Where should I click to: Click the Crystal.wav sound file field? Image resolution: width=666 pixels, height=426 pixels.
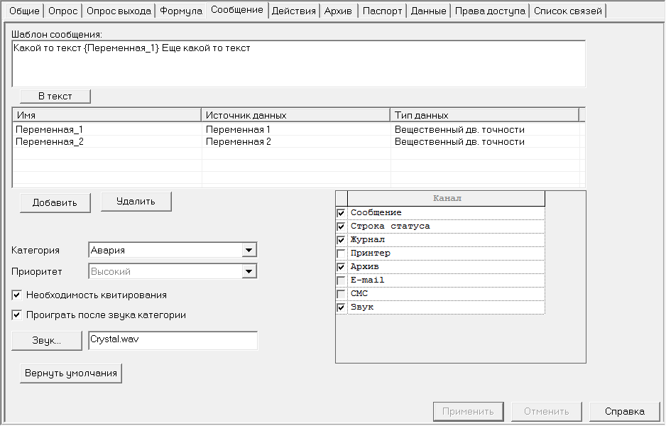coord(173,341)
